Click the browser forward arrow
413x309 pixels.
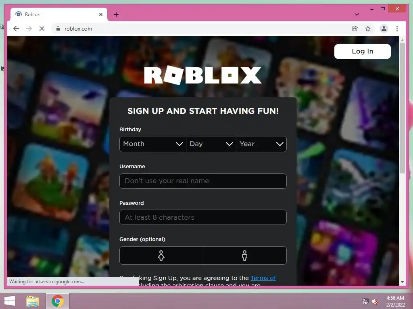(29, 29)
